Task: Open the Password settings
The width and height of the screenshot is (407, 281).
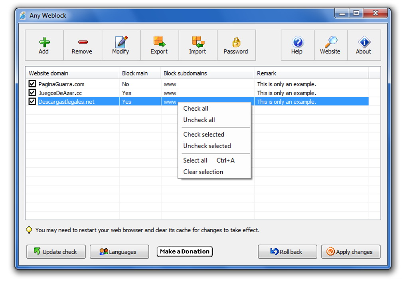Action: [x=236, y=45]
